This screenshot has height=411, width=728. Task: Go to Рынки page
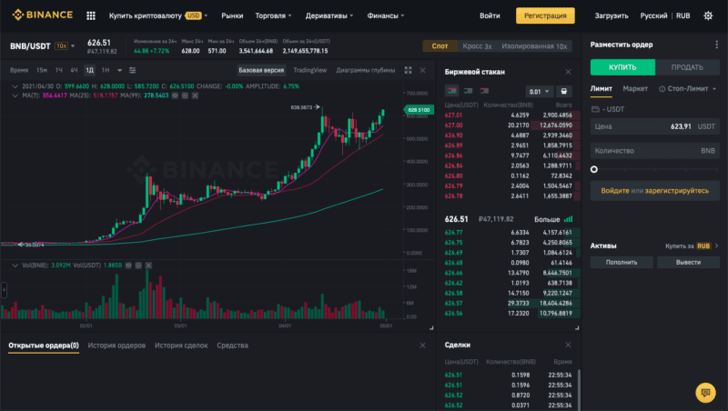tap(232, 15)
